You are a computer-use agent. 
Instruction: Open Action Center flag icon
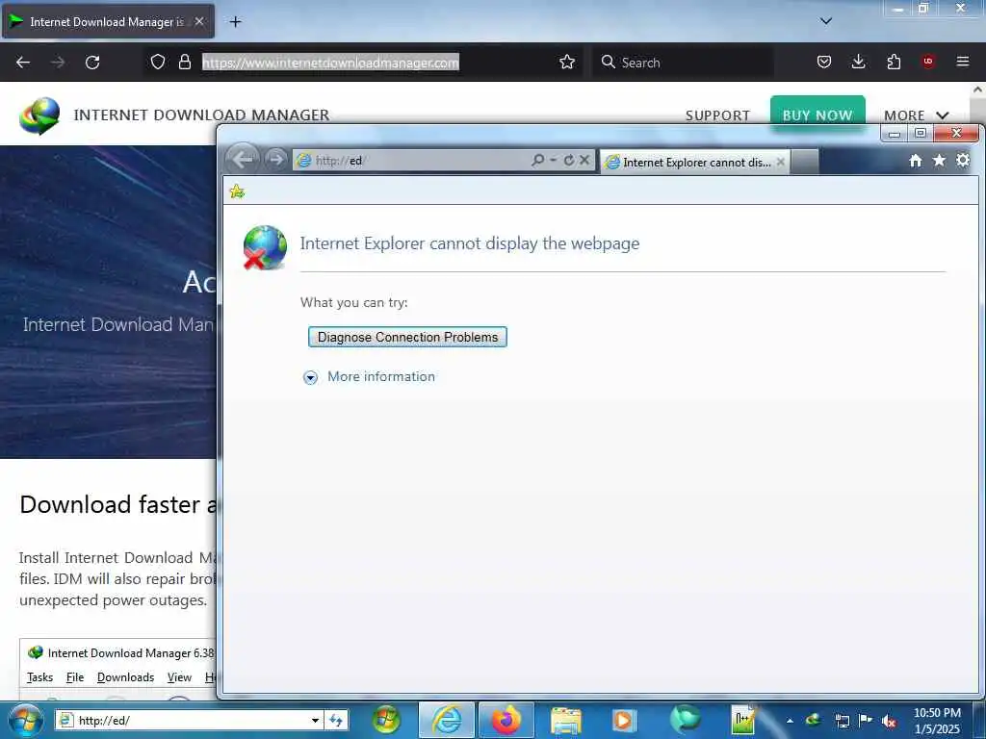tap(866, 721)
